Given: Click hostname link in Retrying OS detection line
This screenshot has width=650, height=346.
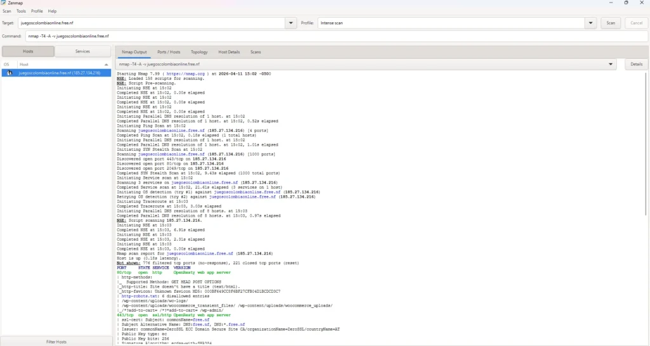Looking at the screenshot, I should 242,197.
